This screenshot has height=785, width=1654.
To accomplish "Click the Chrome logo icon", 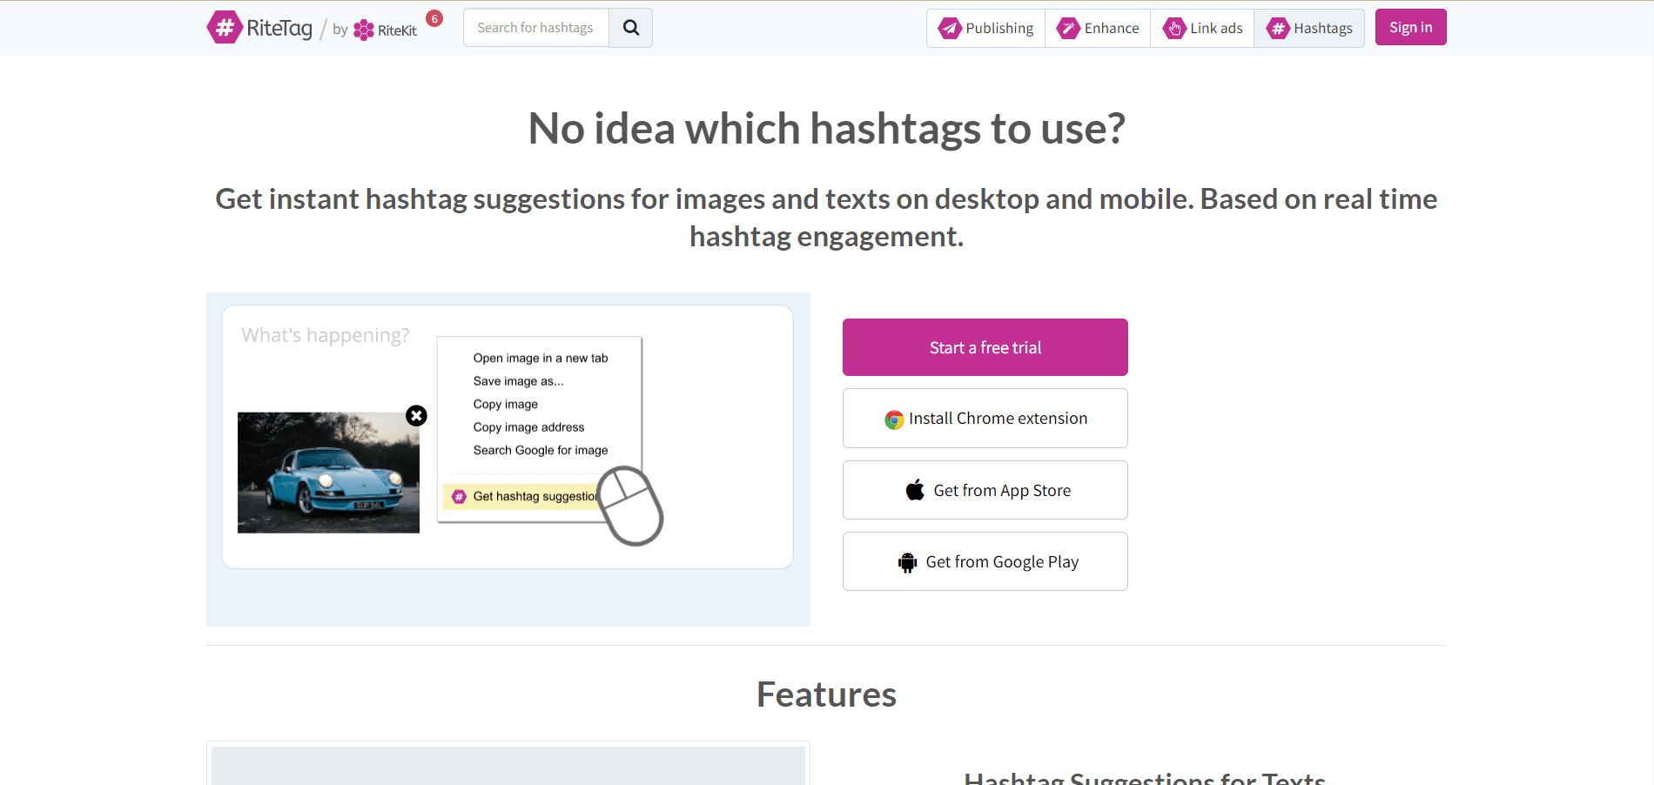I will pyautogui.click(x=894, y=419).
